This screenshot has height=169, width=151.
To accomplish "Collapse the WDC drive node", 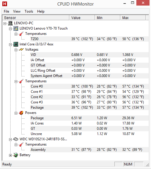I will click(x=10, y=140).
